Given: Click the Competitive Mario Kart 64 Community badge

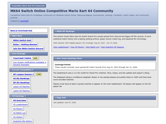Looking at the screenshot, I should click(x=28, y=6).
